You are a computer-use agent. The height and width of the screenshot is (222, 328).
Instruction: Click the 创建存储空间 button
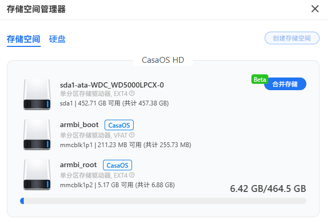(x=292, y=38)
